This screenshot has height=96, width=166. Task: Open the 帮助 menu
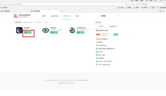point(151,1)
